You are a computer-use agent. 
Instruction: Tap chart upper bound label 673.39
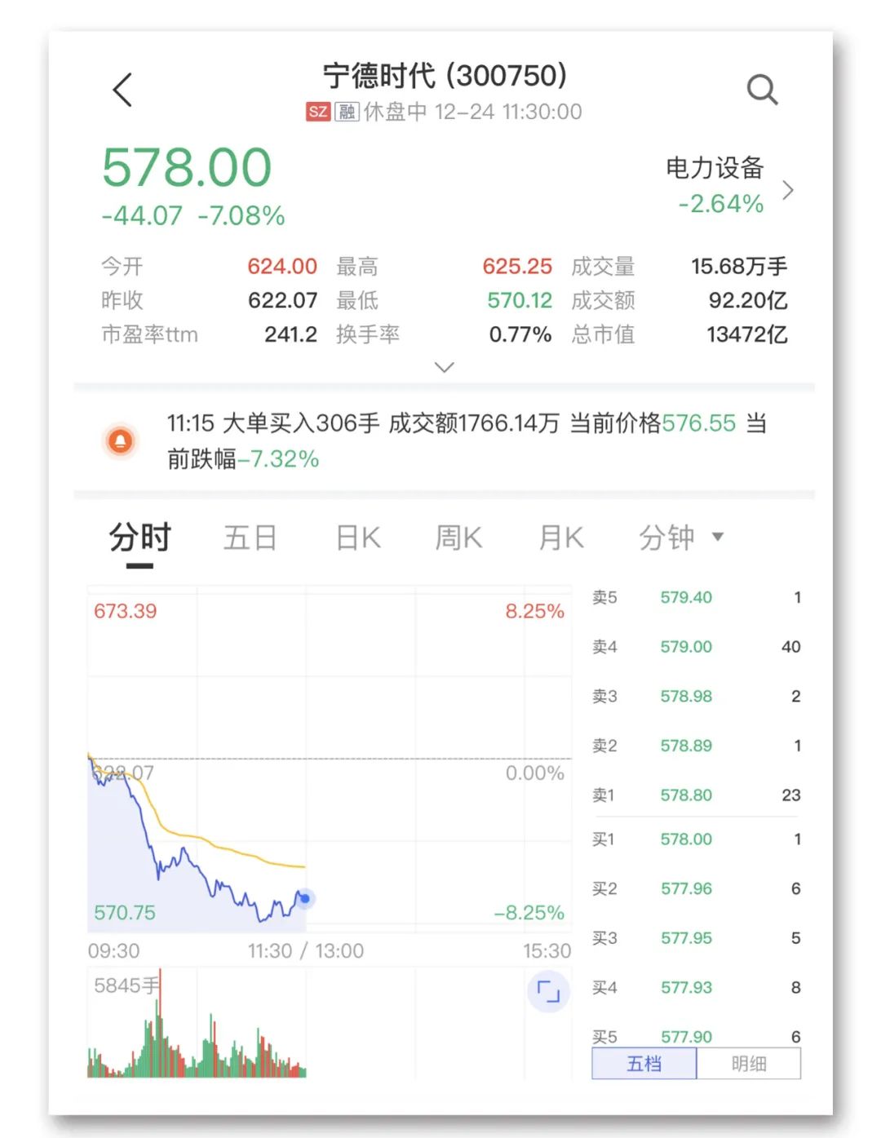[x=125, y=611]
